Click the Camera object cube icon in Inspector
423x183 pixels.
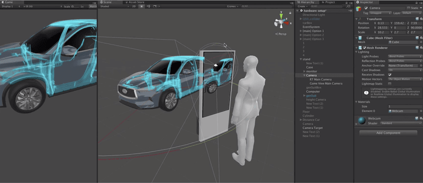(x=359, y=9)
